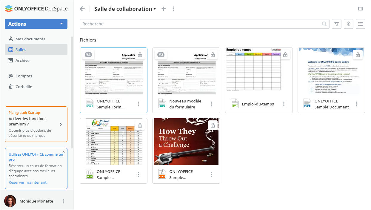The height and width of the screenshot is (210, 371).
Task: Open Mes documents in sidebar
Action: coord(36,39)
